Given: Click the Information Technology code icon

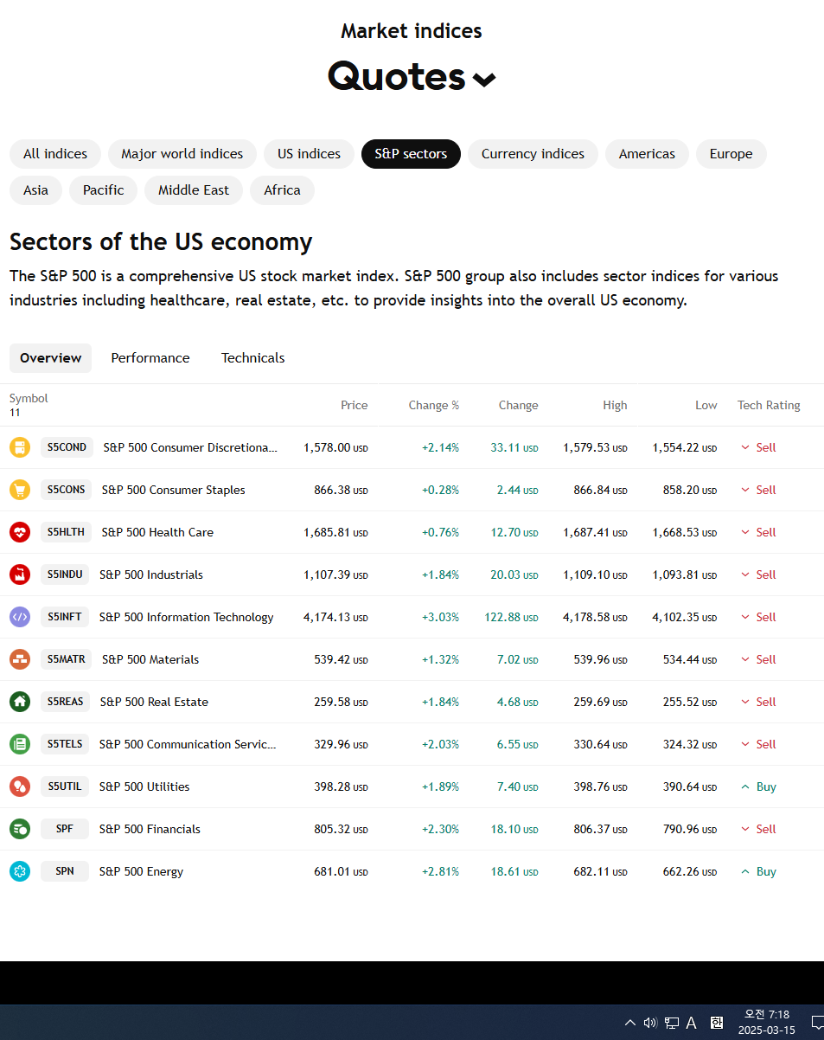Looking at the screenshot, I should [20, 617].
